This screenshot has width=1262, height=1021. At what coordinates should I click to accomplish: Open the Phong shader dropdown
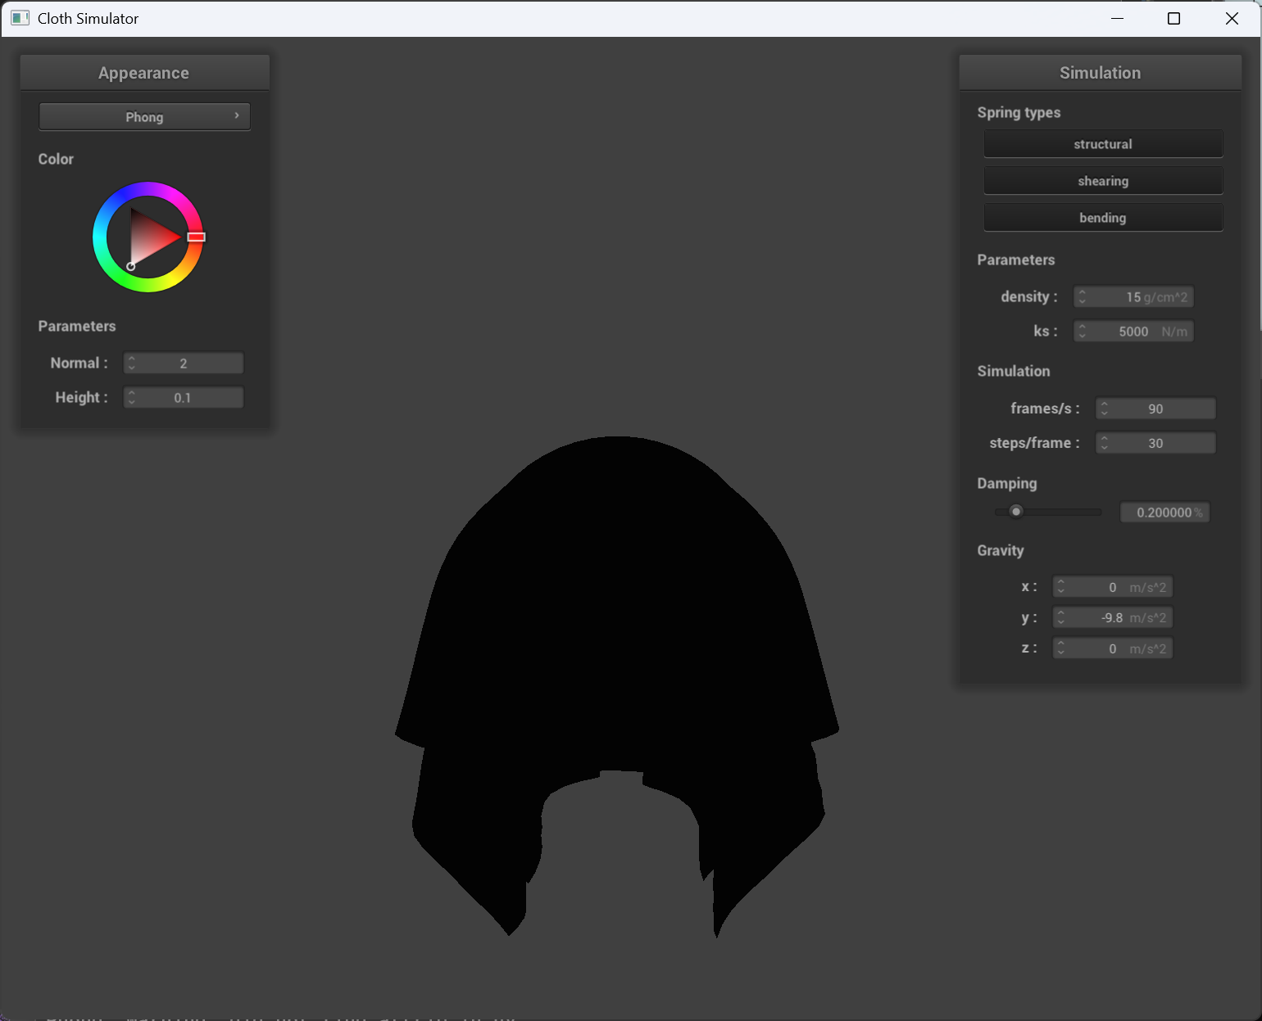(144, 116)
